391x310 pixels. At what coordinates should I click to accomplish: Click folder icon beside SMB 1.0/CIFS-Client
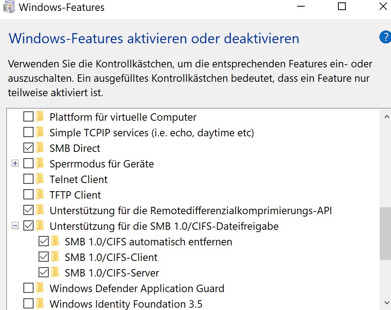[x=55, y=256]
